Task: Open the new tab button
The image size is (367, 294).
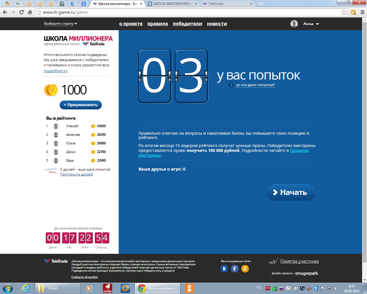Action: point(260,4)
